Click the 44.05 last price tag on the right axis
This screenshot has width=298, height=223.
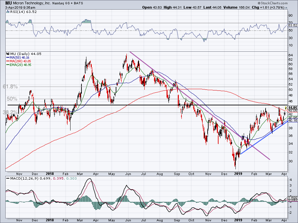(x=293, y=108)
